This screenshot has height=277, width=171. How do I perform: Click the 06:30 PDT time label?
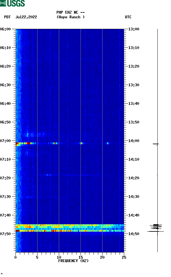click(x=6, y=85)
